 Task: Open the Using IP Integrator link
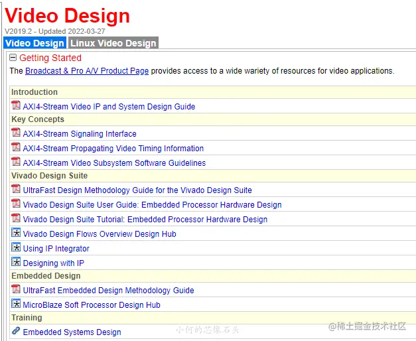[56, 249]
